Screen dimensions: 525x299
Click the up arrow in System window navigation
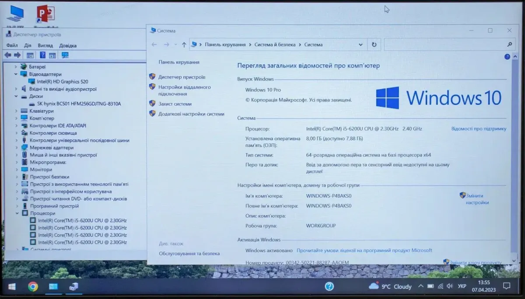[184, 45]
